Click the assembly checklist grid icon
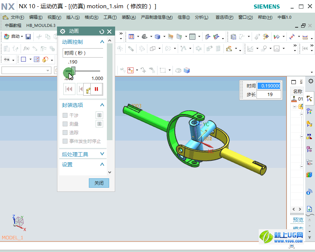Screen dimensions: 315x252 click(x=37, y=59)
